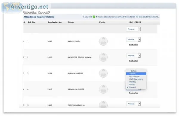Image resolution: width=179 pixels, height=116 pixels.
Task: Open Danish Barkulia's attendance dropdown
Action: [133, 104]
